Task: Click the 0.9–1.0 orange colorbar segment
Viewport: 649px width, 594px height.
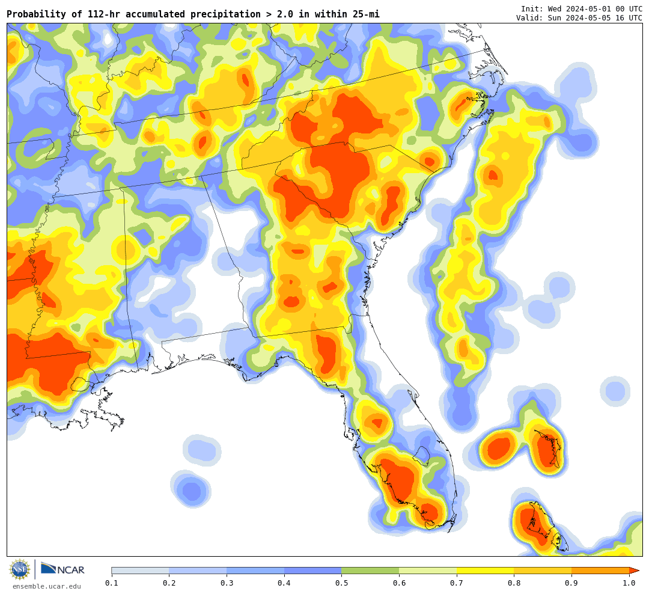Action: click(600, 571)
